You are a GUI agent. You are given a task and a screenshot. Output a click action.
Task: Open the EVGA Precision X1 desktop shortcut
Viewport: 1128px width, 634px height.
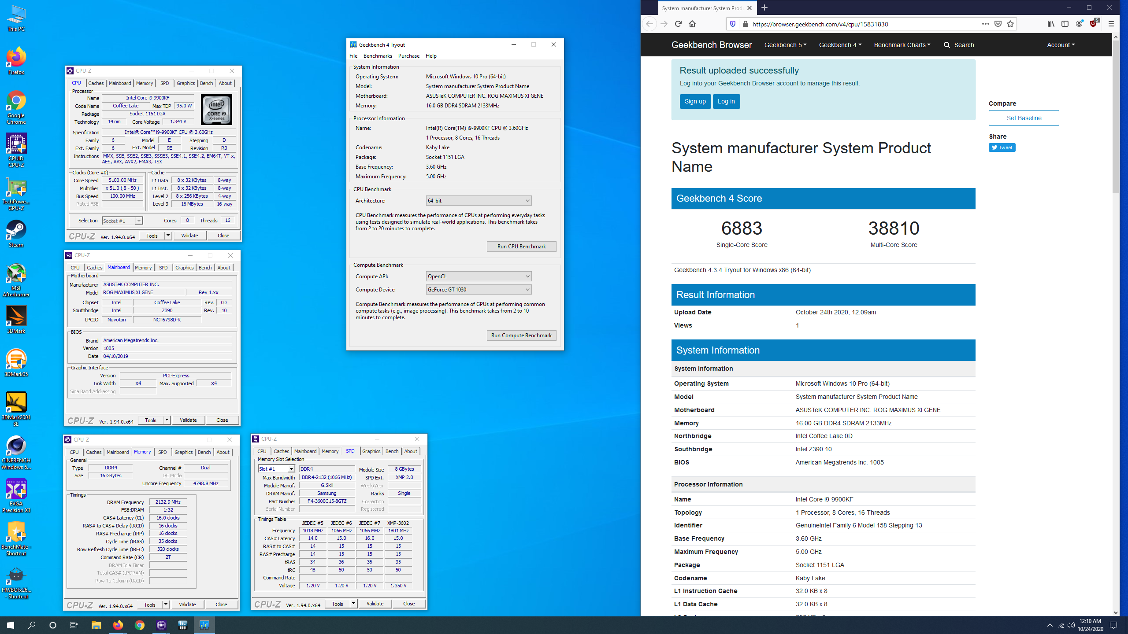(x=16, y=496)
